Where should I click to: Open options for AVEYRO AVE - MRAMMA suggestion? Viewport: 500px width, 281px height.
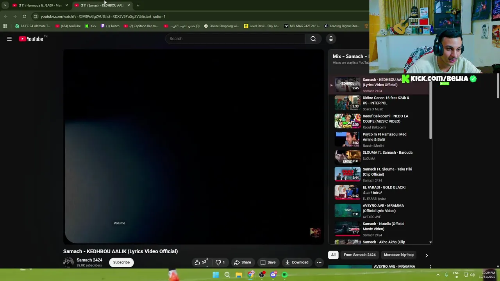click(430, 267)
